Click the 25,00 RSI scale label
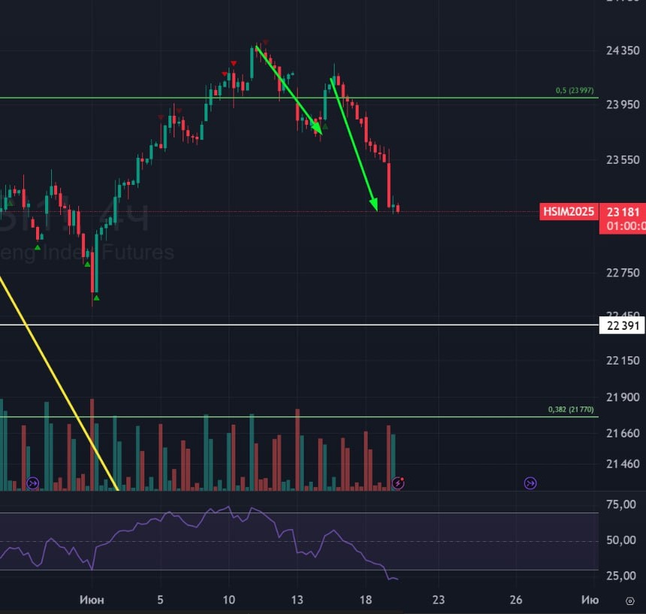Screen dimensions: 646x614 point(621,575)
